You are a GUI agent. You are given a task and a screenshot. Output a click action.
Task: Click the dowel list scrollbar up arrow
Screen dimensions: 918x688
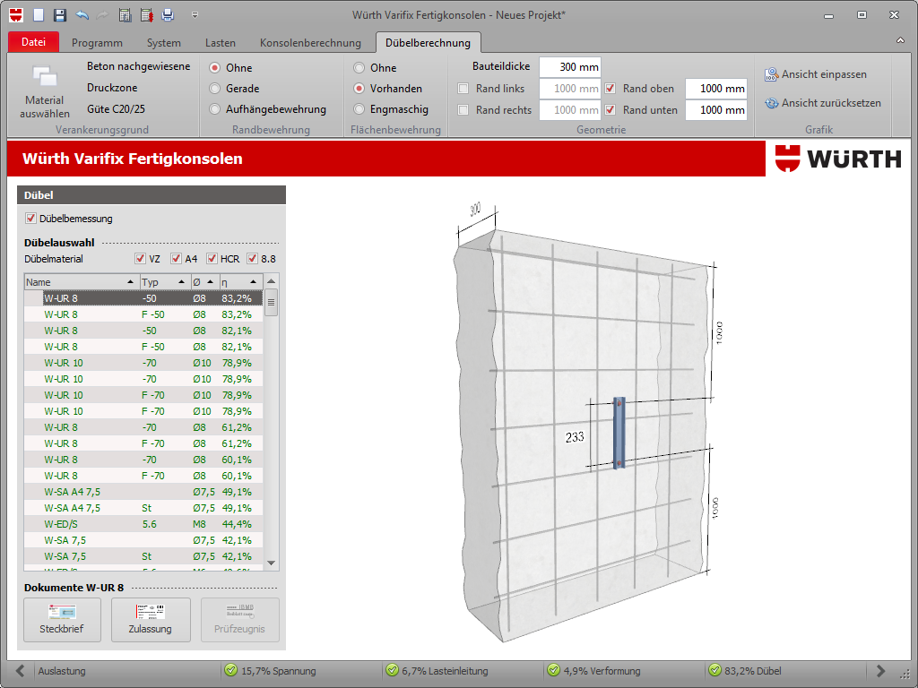click(x=271, y=281)
